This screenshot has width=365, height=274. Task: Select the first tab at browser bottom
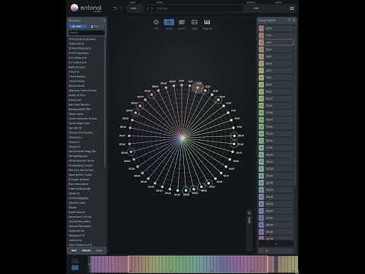point(74,250)
